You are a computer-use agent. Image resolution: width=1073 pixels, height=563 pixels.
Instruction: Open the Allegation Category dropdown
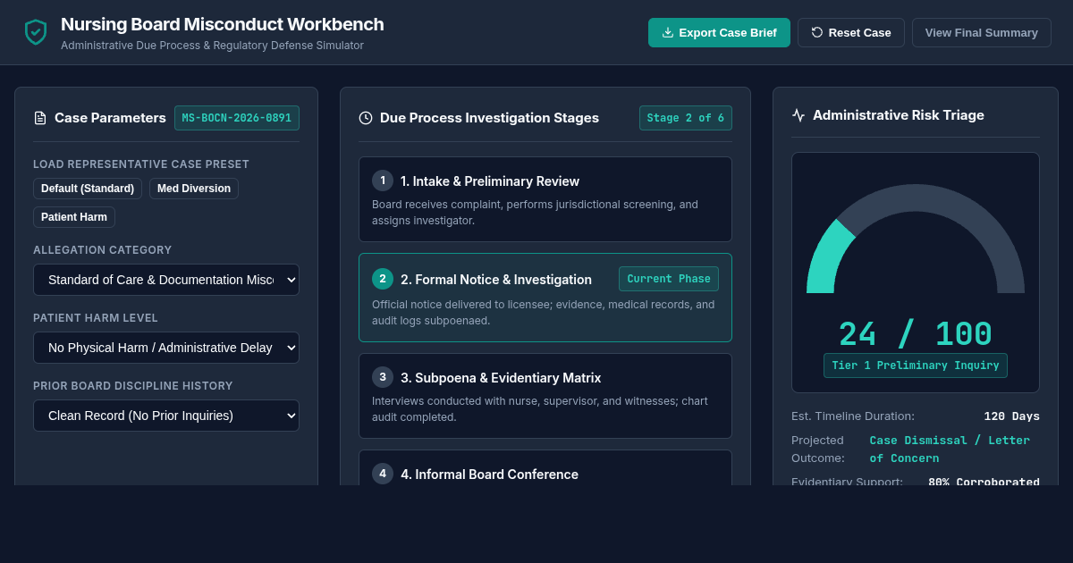166,280
